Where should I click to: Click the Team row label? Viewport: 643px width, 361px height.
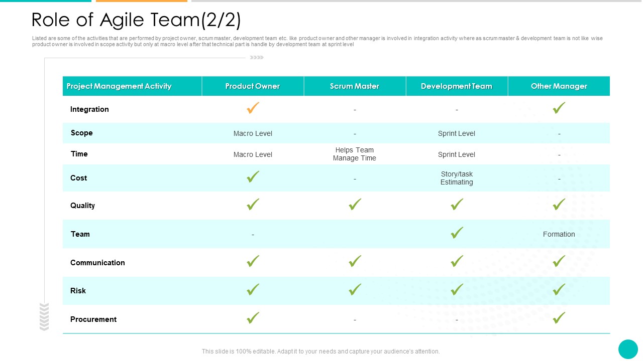click(x=80, y=234)
